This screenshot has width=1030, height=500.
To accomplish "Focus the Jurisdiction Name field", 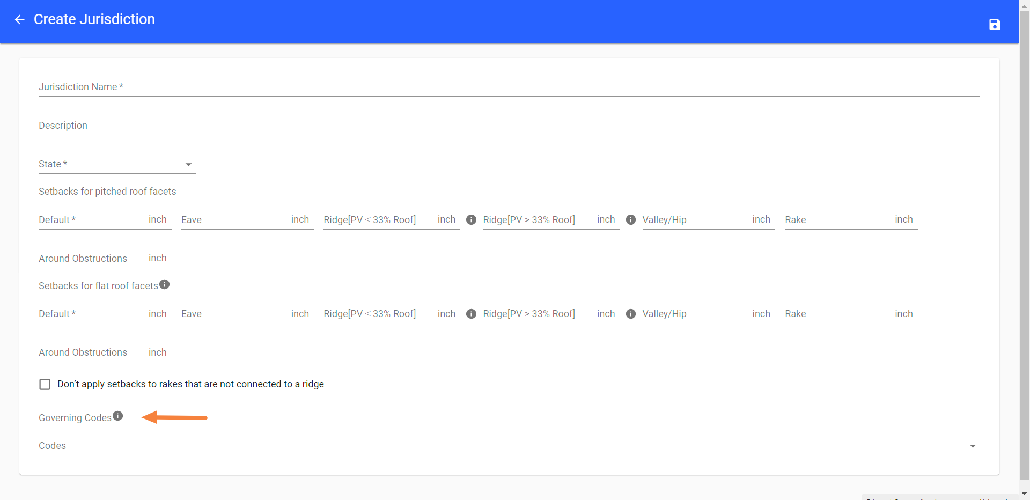I will 509,87.
